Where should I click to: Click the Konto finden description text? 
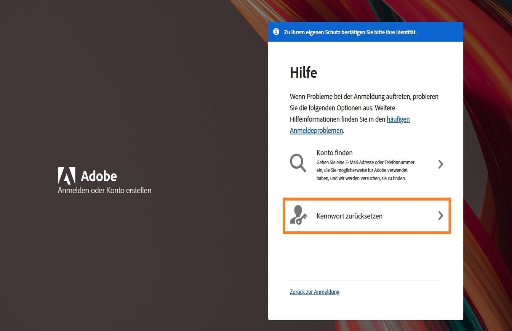coord(365,170)
